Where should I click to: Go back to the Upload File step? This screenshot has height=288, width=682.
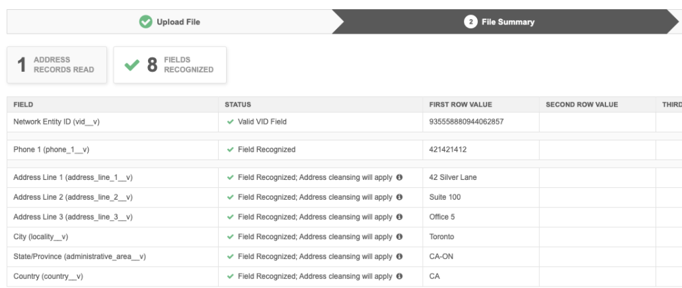pos(170,22)
